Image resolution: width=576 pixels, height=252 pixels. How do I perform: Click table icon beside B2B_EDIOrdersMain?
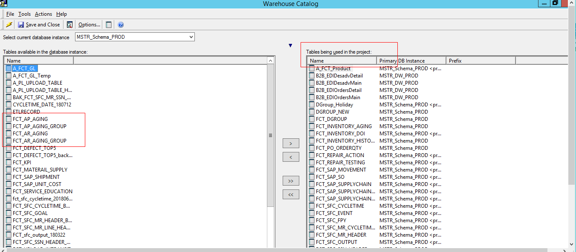click(x=312, y=97)
